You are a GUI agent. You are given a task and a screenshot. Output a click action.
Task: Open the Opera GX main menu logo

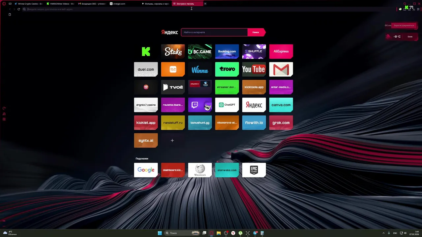[x=4, y=4]
